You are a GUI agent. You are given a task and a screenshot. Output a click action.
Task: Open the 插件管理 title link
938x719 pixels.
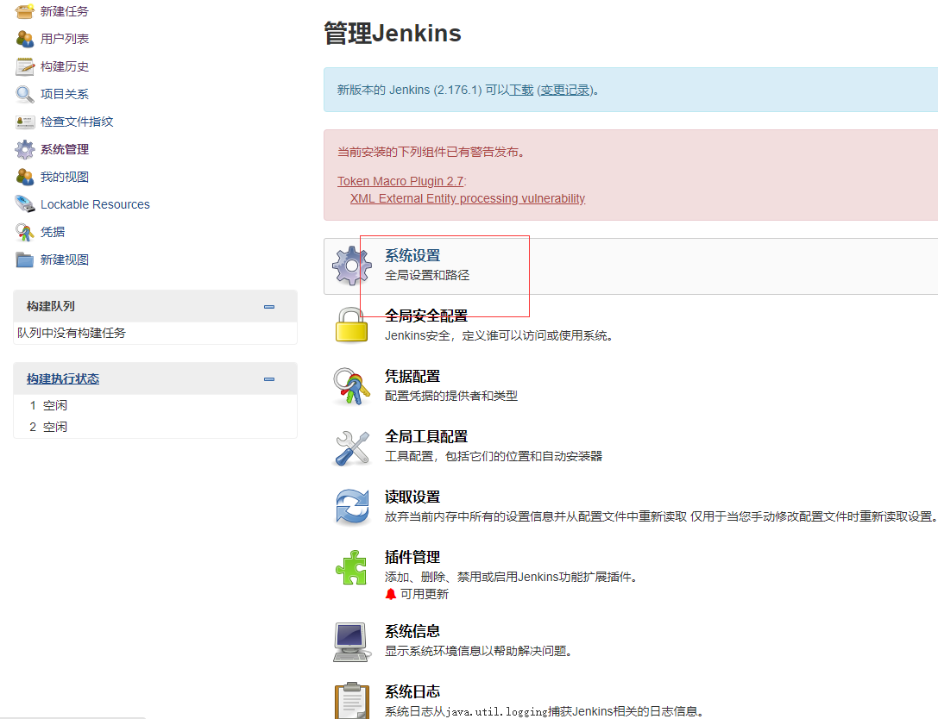[412, 557]
